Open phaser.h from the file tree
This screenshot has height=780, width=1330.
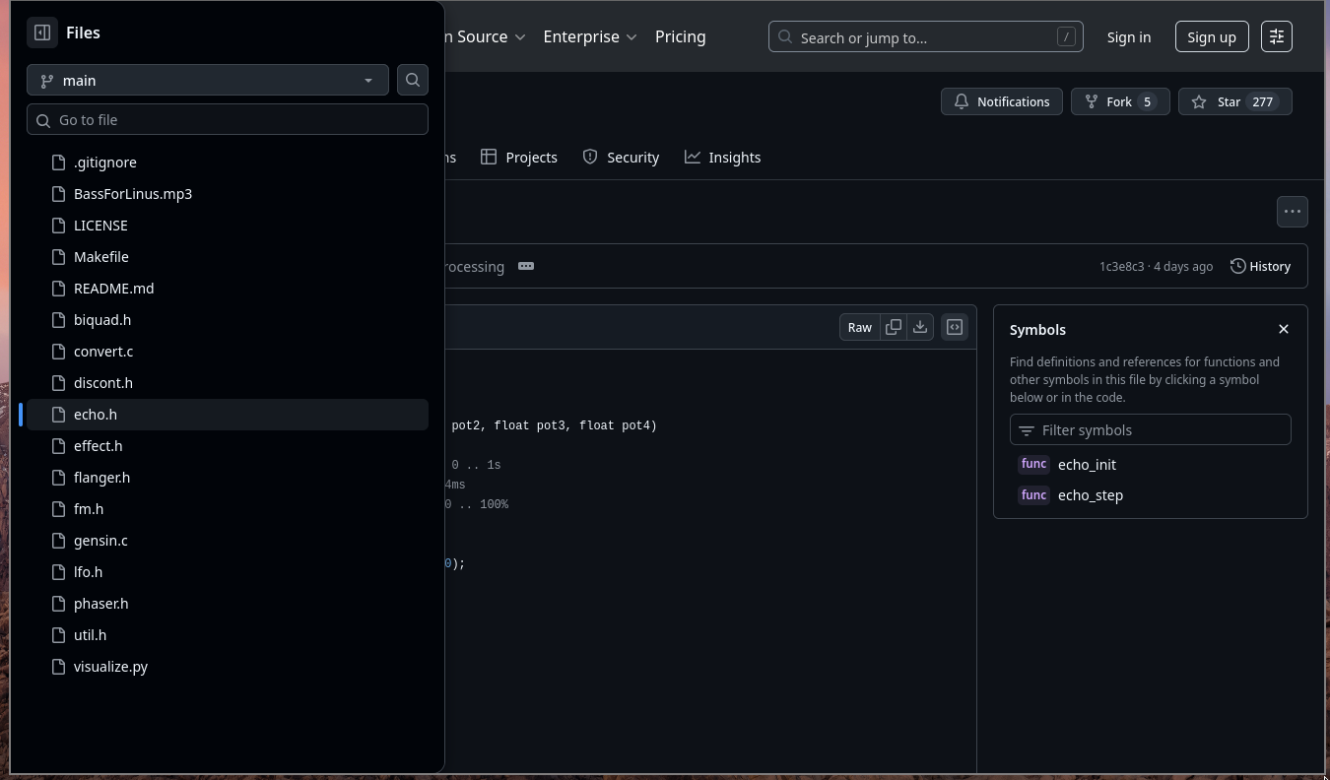point(228,604)
